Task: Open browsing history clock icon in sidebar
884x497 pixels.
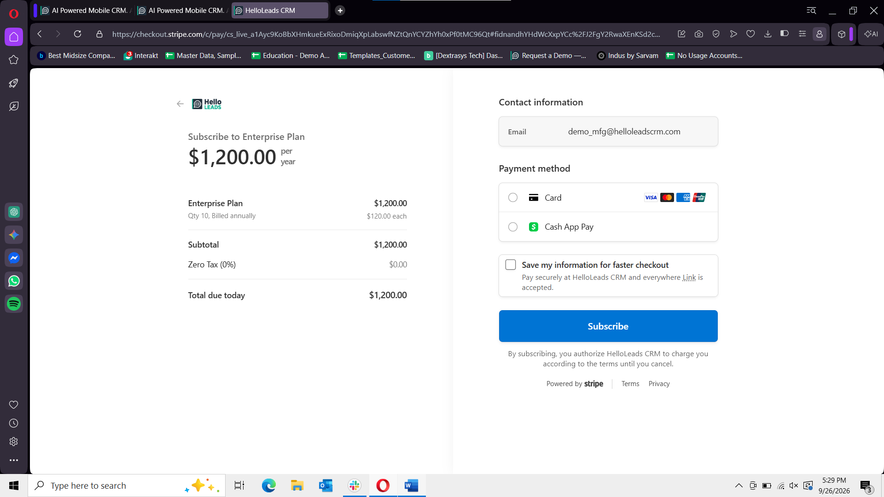Action: point(14,423)
